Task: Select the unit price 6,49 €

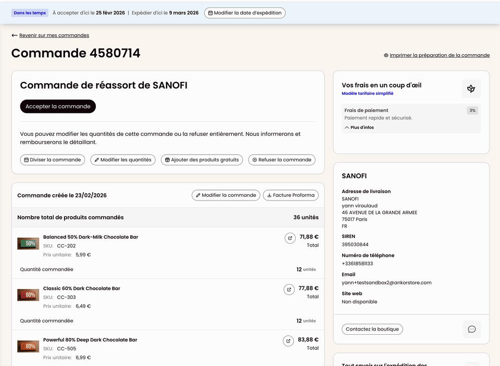Action: point(83,306)
